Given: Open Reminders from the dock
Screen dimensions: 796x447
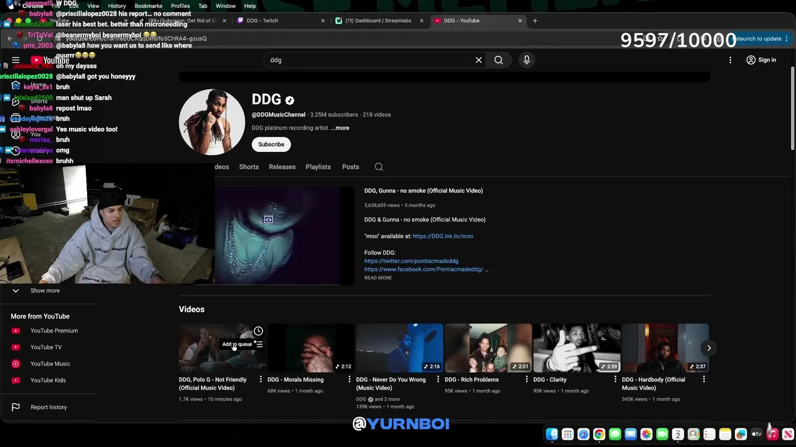Looking at the screenshot, I should (710, 434).
